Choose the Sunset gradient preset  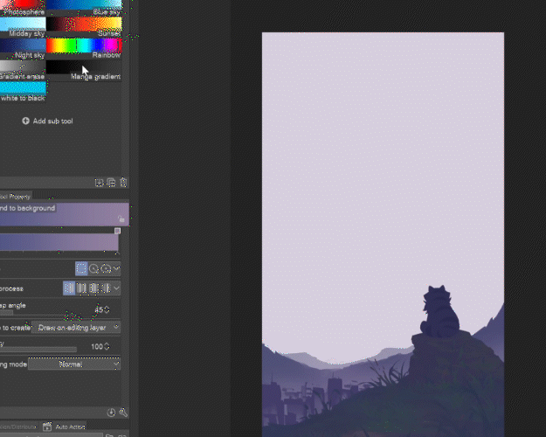coord(84,27)
